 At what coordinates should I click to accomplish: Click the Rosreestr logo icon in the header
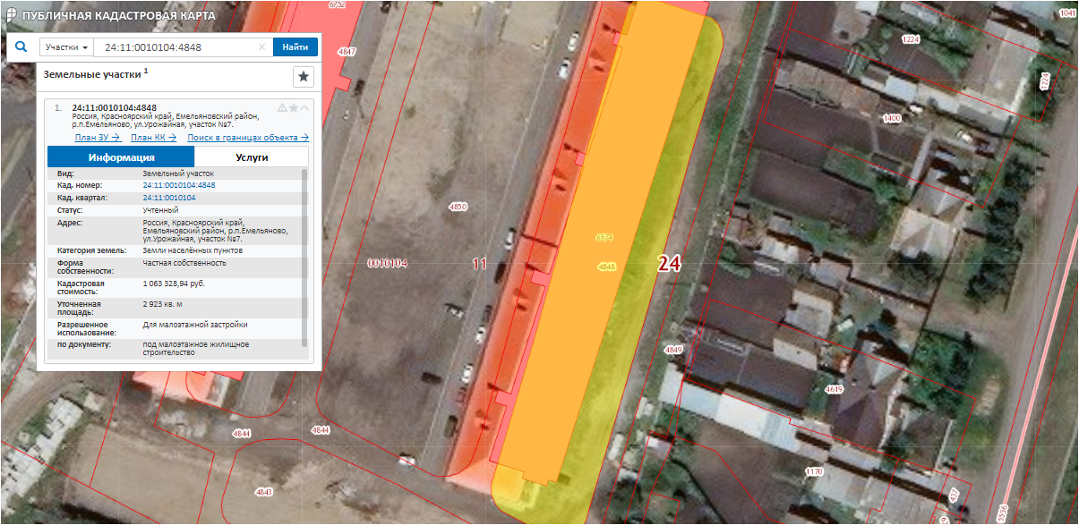10,17
